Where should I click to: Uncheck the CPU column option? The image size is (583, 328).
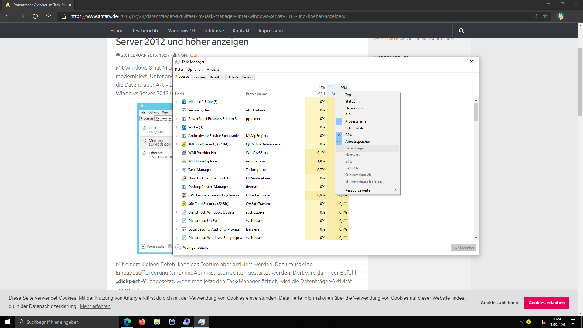349,135
